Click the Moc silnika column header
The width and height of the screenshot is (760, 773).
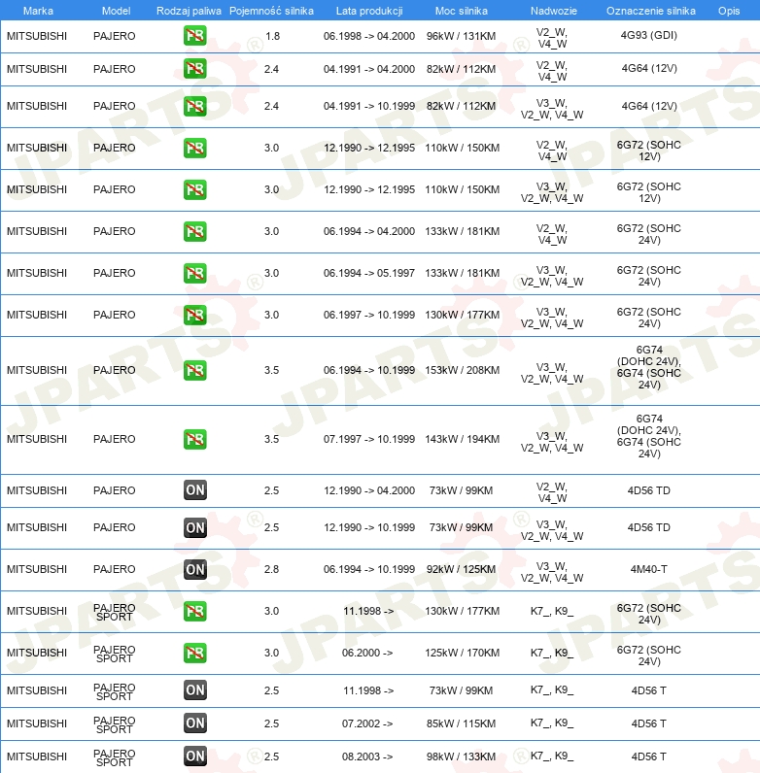click(461, 11)
